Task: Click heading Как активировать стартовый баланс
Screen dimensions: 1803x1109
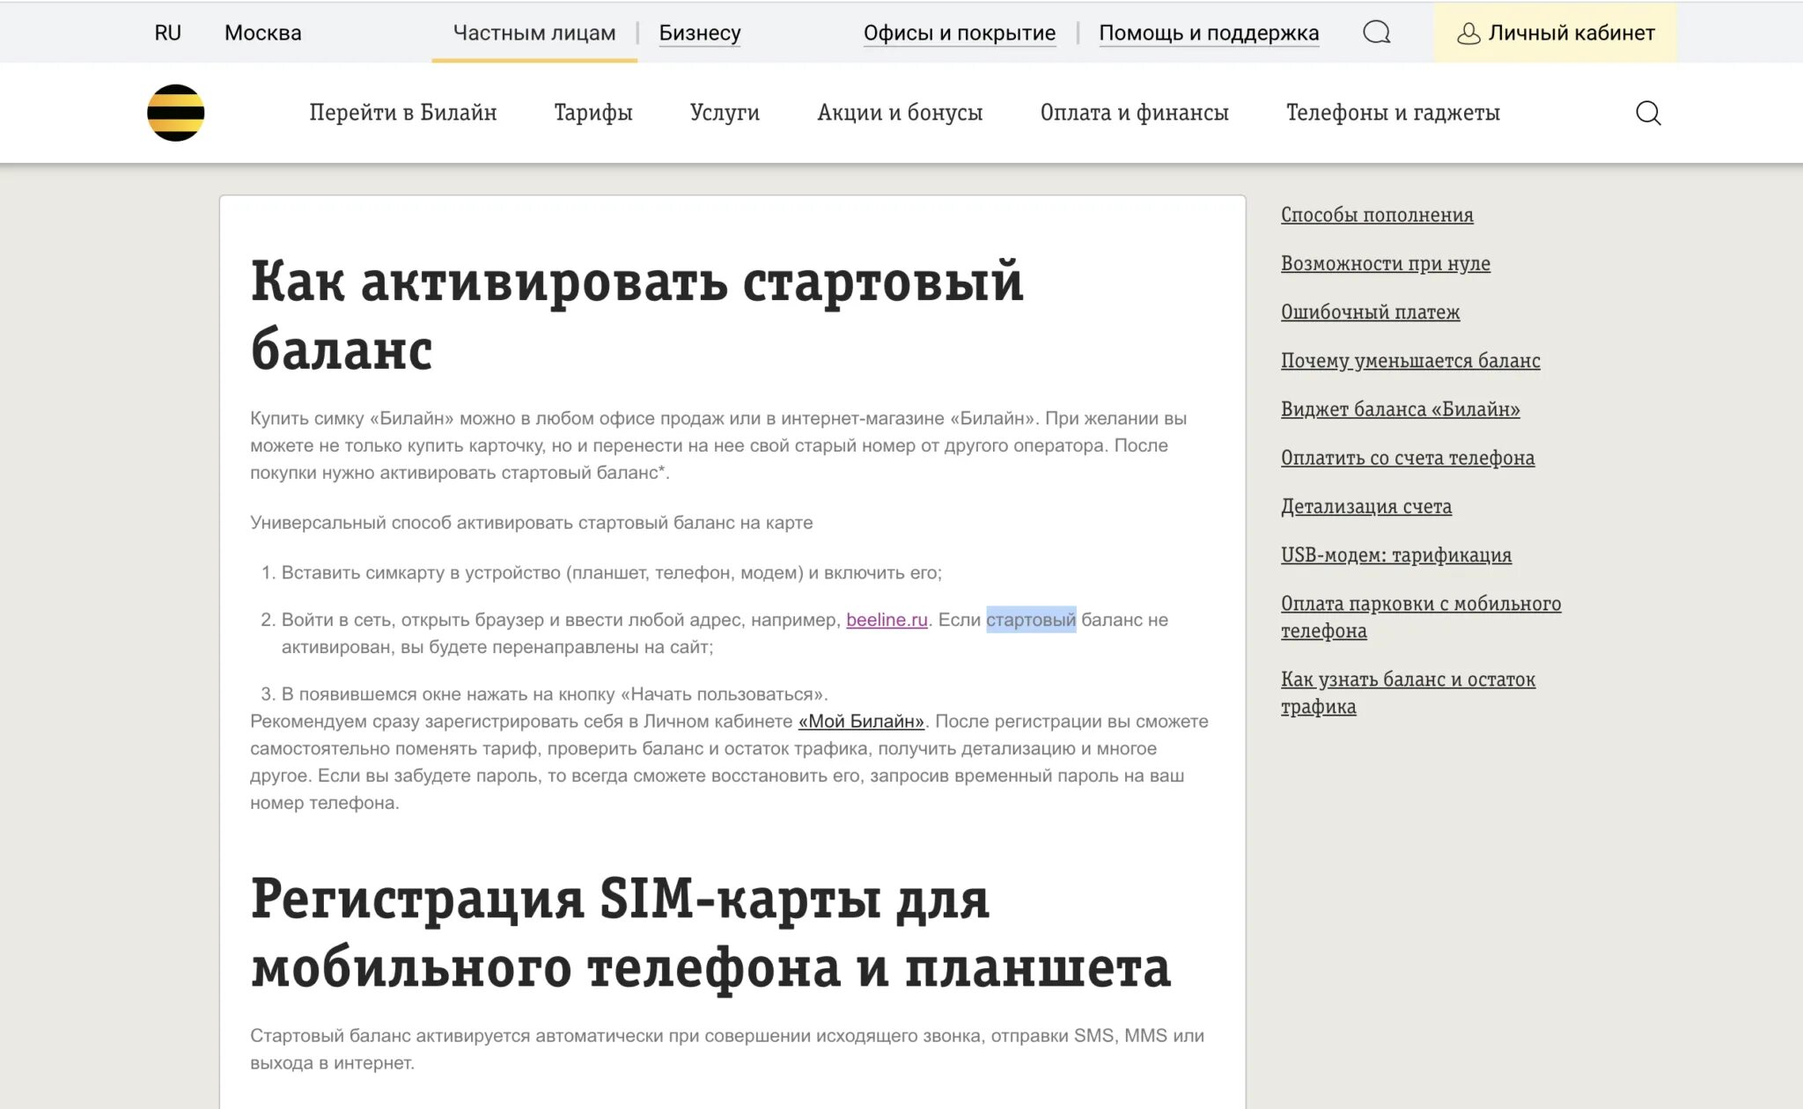Action: point(637,315)
